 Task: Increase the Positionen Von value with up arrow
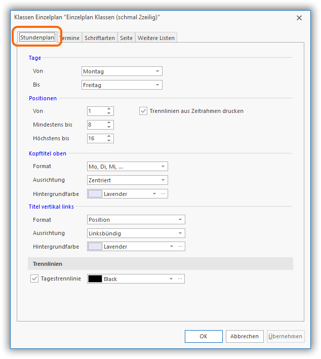pos(109,109)
